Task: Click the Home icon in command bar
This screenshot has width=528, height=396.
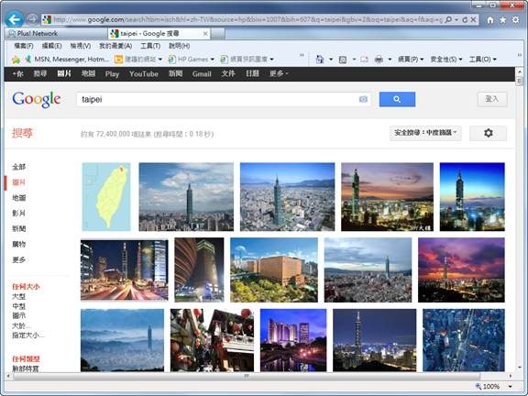Action: [320, 60]
